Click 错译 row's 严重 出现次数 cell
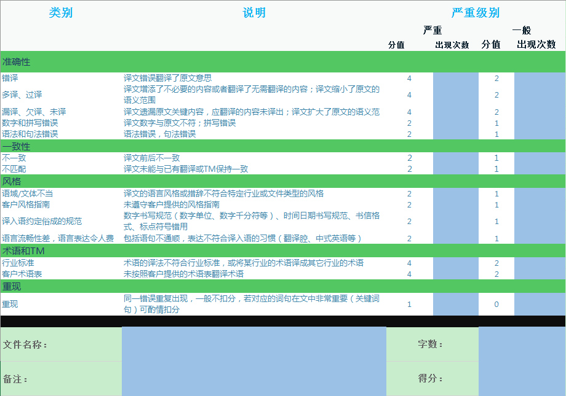The height and width of the screenshot is (396, 566). (x=455, y=78)
